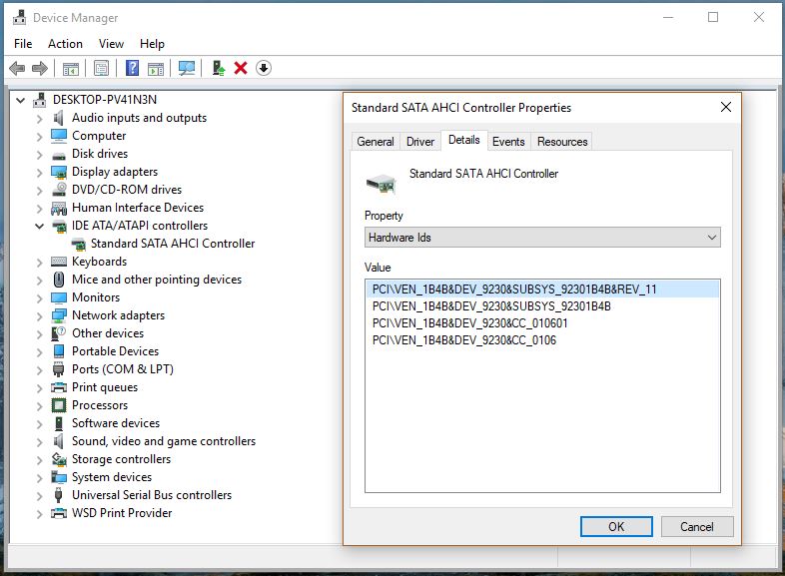The image size is (785, 576).
Task: Click Cancel in properties dialog
Action: [696, 526]
